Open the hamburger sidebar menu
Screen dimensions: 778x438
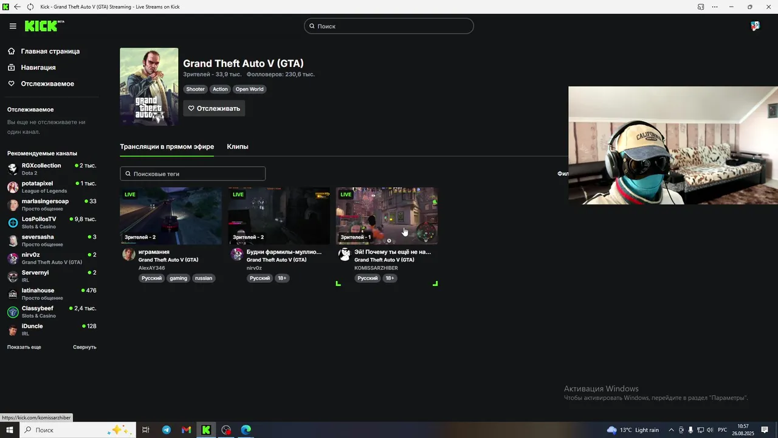(x=13, y=26)
